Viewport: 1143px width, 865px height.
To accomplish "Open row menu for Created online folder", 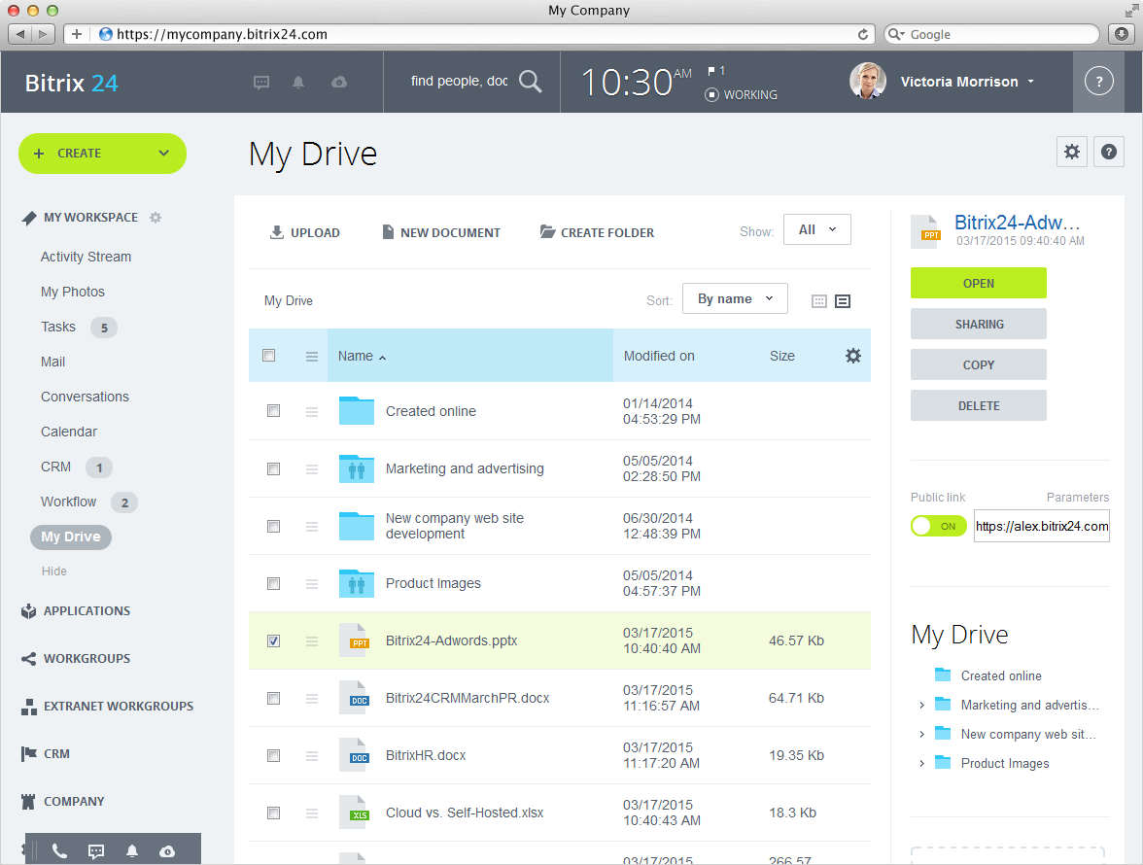I will [x=312, y=412].
